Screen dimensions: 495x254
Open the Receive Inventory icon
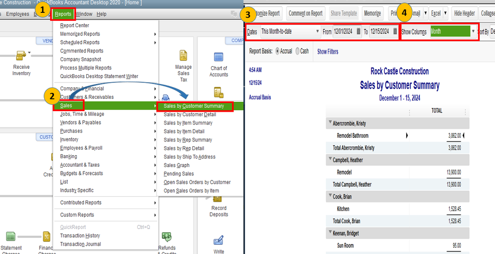point(21,56)
